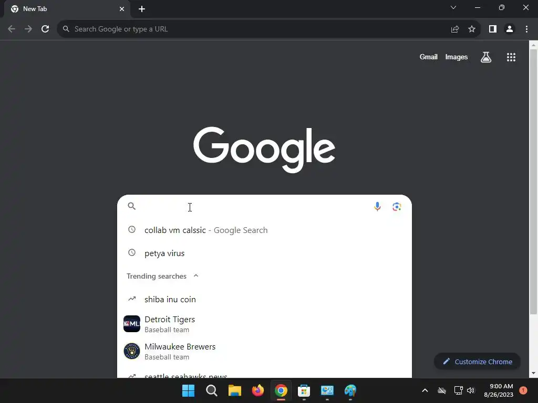Reload the current page
The width and height of the screenshot is (538, 403).
click(45, 29)
